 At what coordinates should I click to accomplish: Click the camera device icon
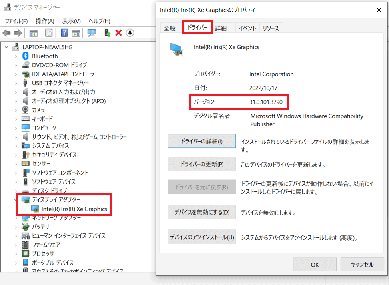point(25,110)
